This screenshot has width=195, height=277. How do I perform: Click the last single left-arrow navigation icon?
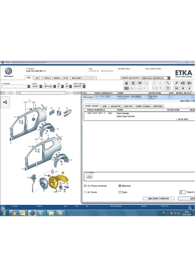pyautogui.click(x=190, y=88)
